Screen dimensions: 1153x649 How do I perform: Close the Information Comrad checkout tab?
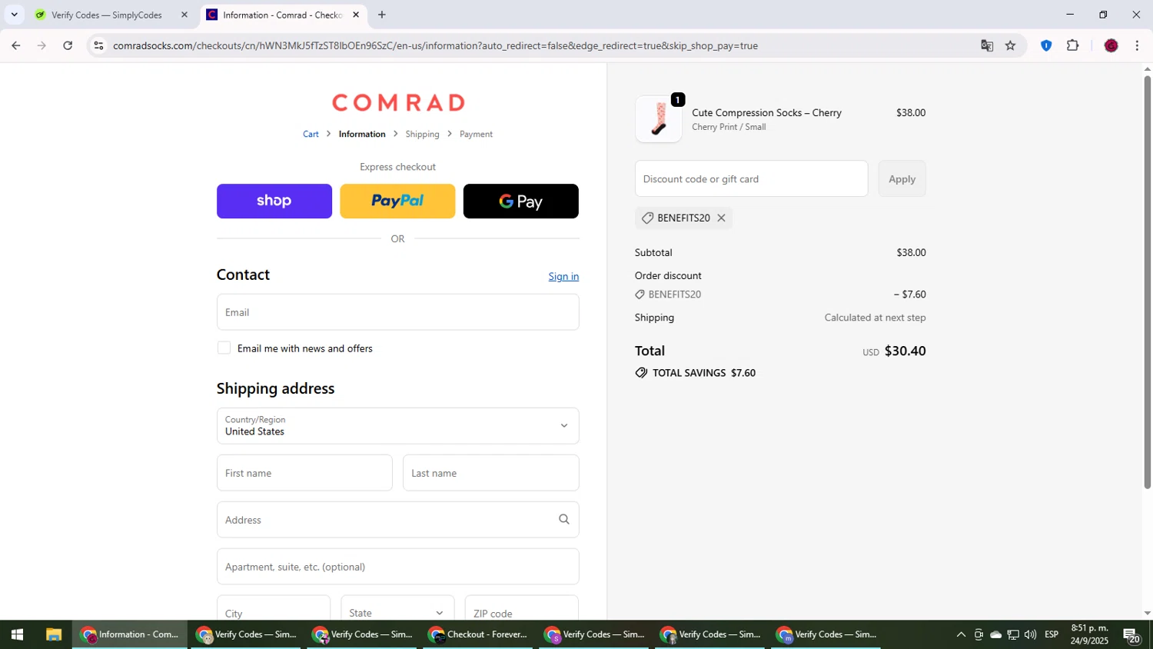point(356,15)
